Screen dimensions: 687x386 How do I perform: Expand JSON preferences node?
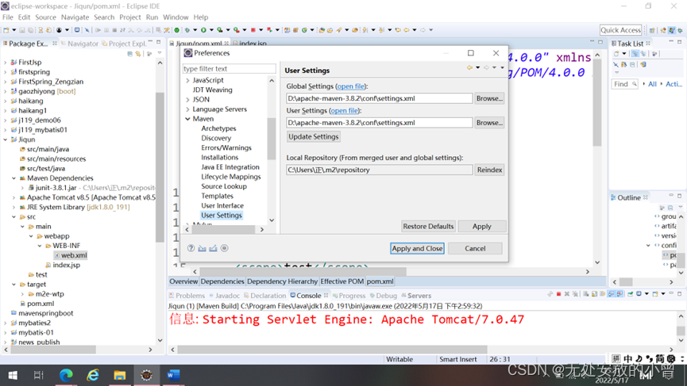[187, 100]
